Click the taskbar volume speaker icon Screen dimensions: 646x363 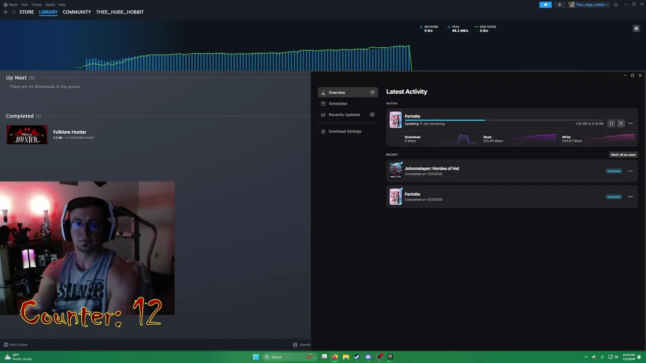616,357
